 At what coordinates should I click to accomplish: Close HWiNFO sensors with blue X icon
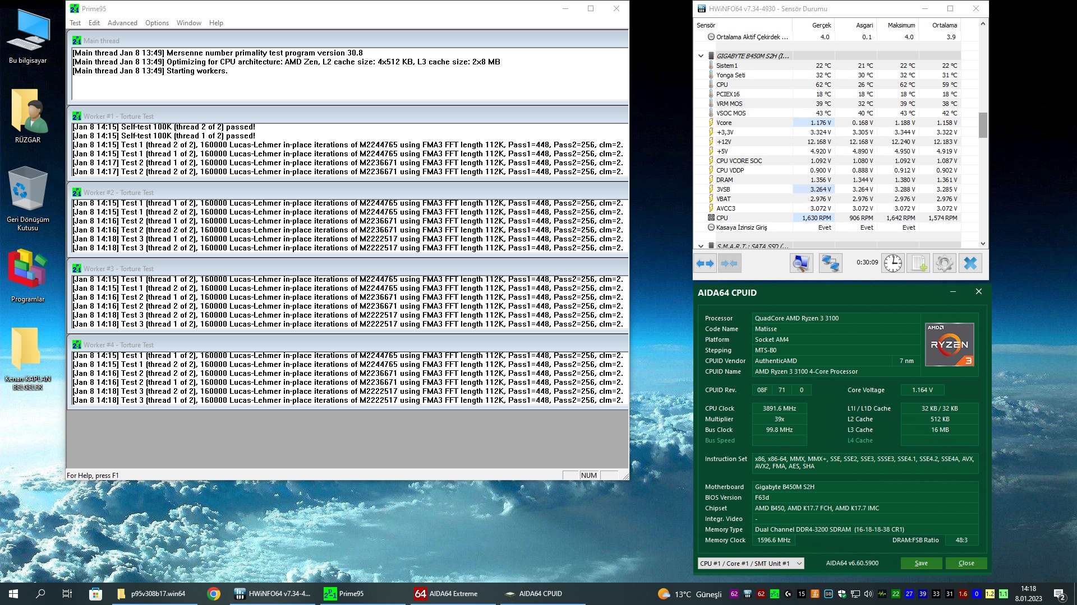pyautogui.click(x=970, y=263)
